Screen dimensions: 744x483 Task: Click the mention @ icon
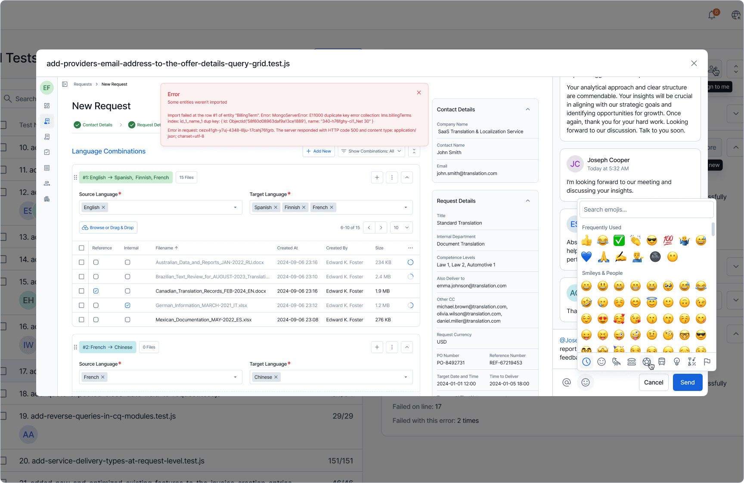567,382
